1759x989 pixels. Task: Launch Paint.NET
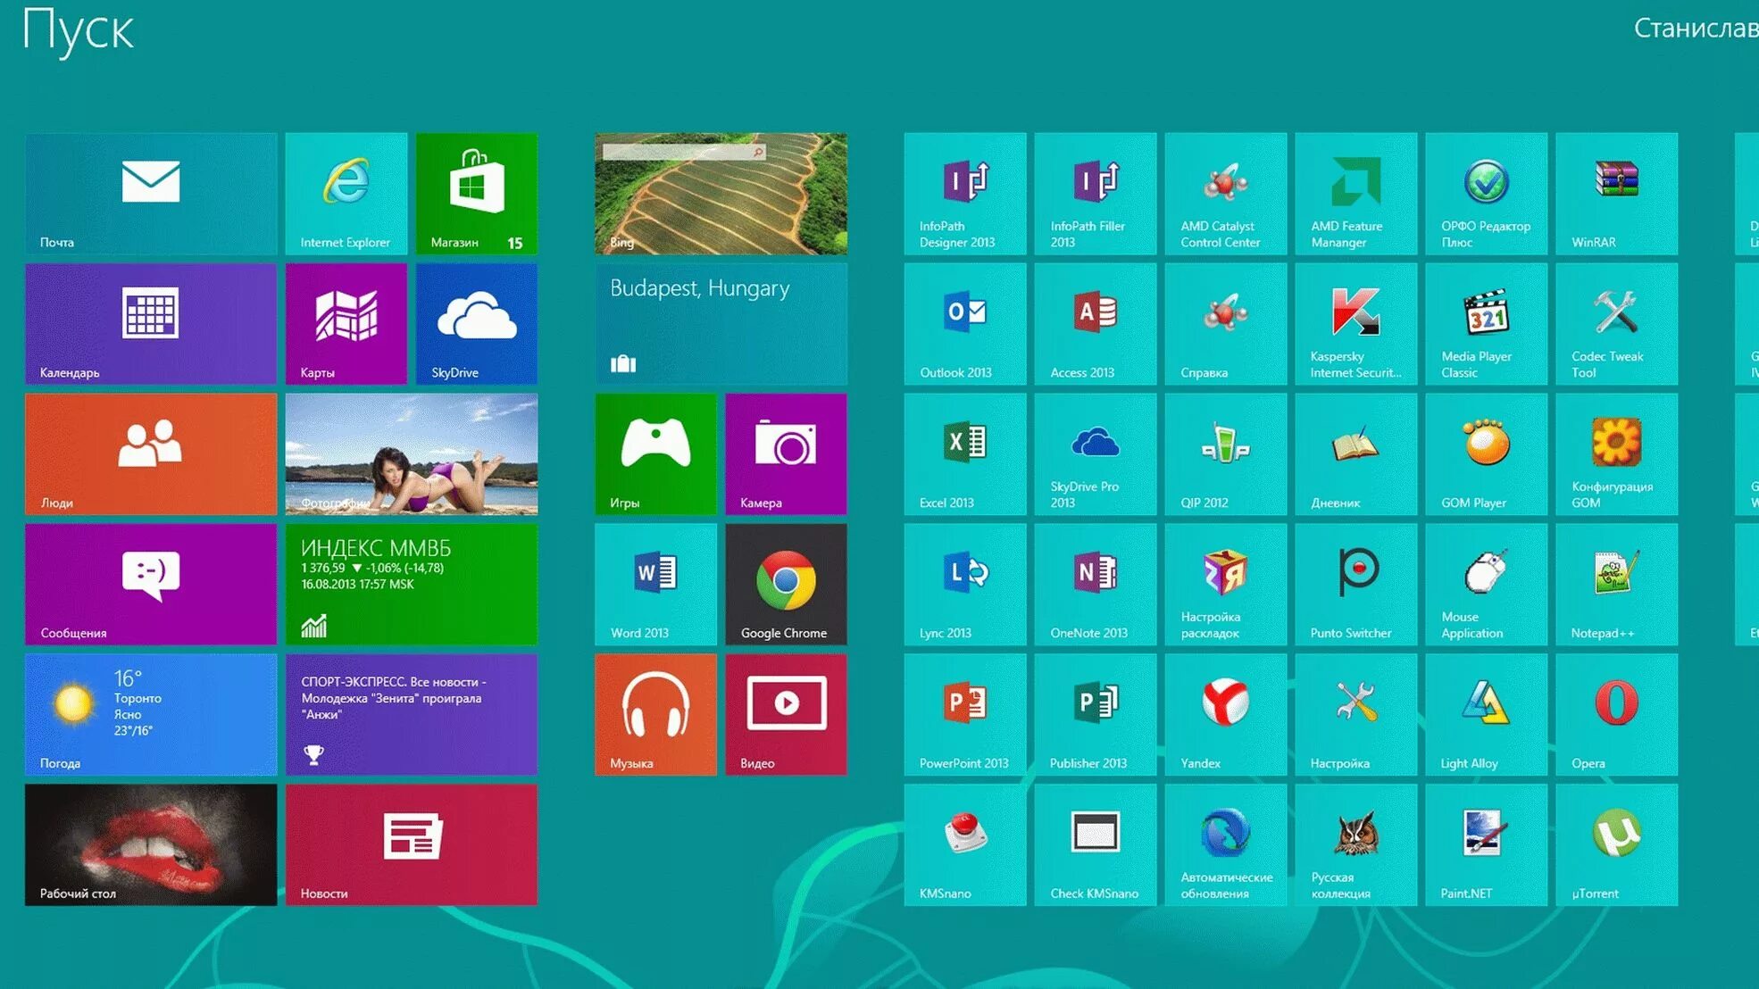coord(1487,845)
